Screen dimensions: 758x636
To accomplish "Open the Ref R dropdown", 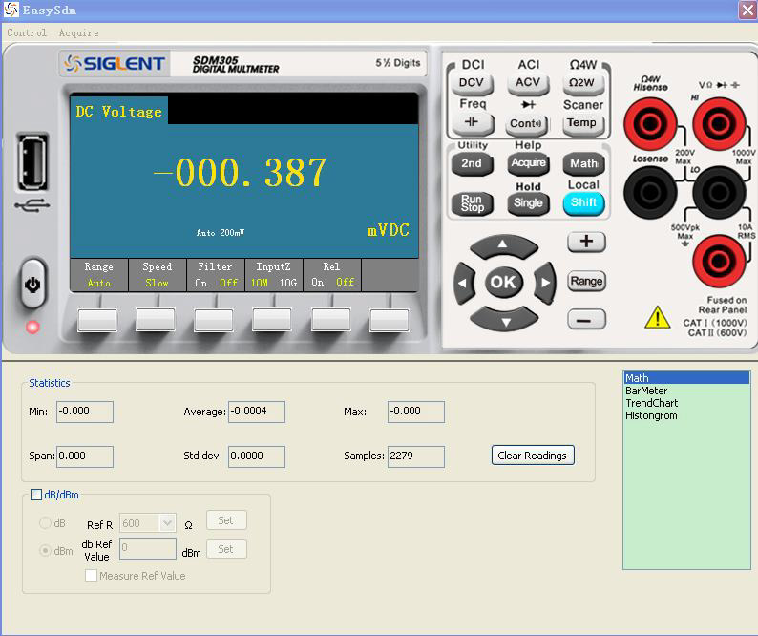I will point(167,523).
